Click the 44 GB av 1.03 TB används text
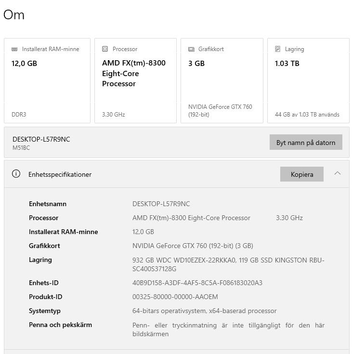Viewport: 352px width, 354px height. [307, 115]
